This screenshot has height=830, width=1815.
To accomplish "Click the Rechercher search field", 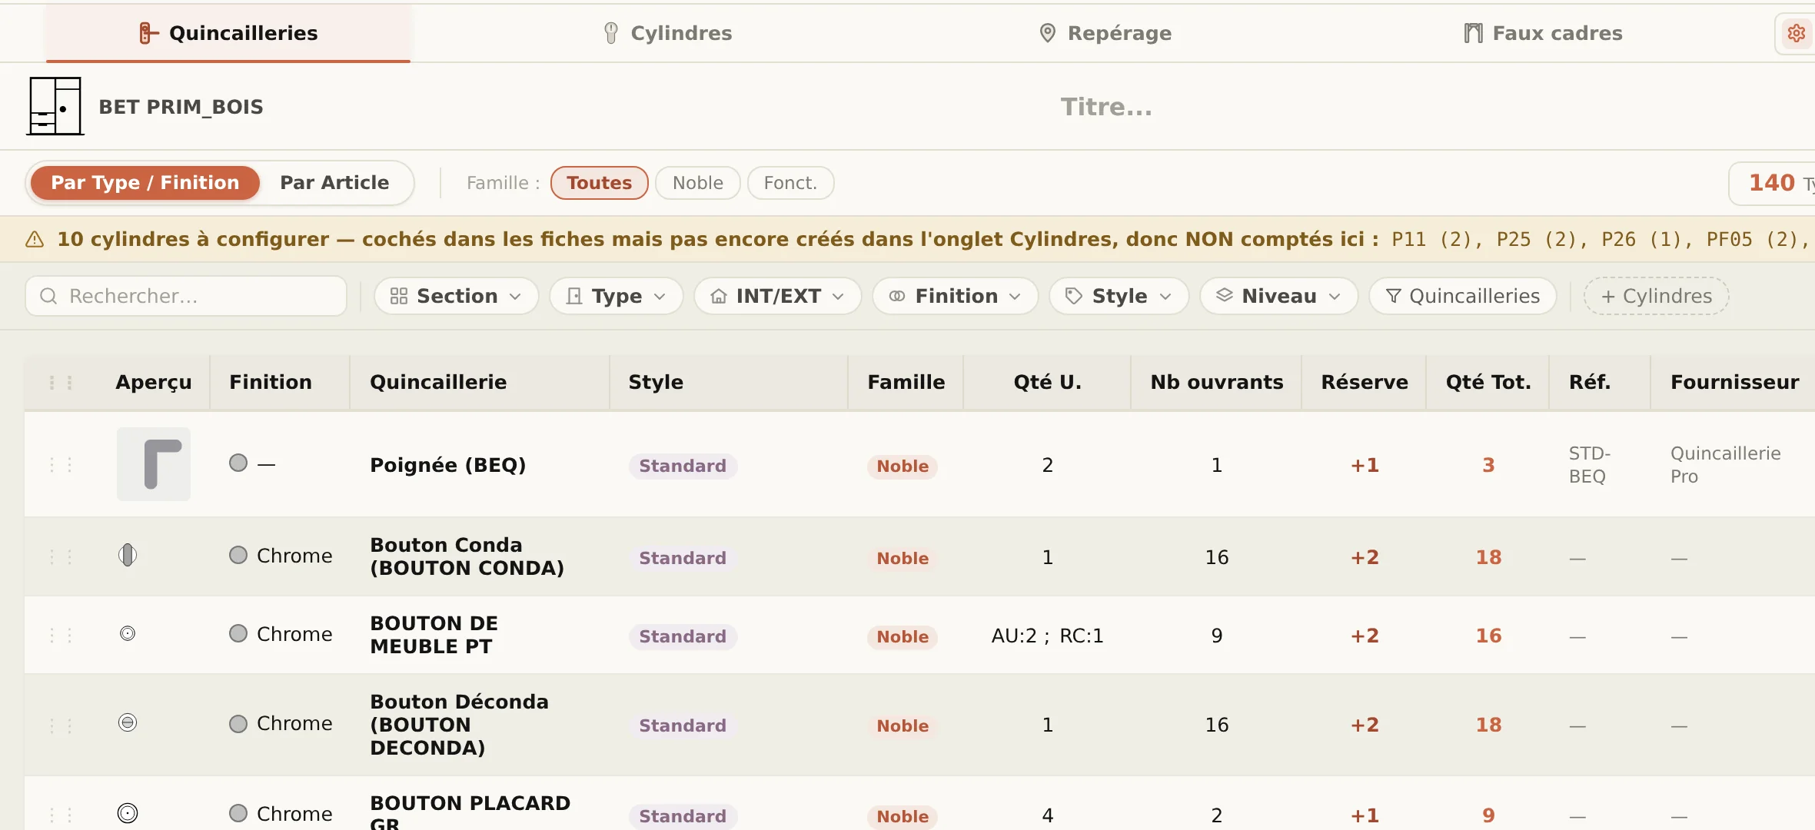I will tap(186, 296).
